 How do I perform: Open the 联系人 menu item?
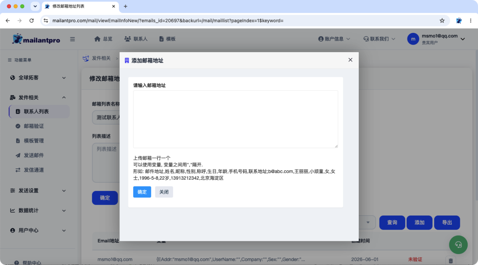coord(136,39)
